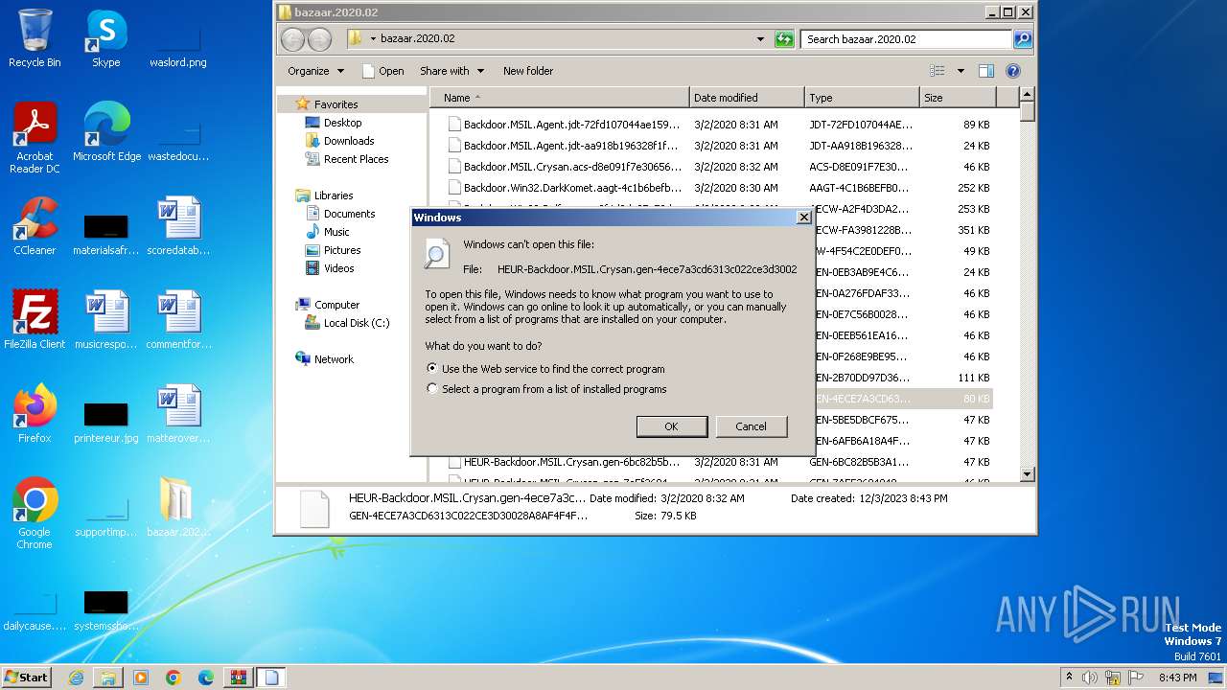
Task: Expand address bar history dropdown arrow
Action: pyautogui.click(x=760, y=39)
